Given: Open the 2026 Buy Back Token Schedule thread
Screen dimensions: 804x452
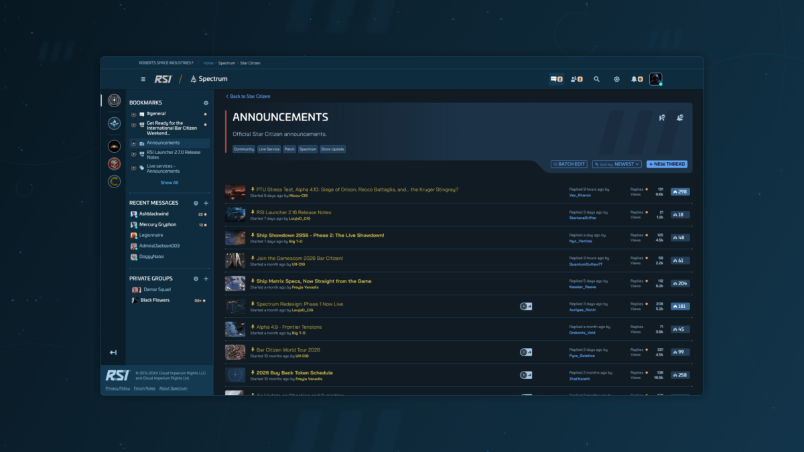Looking at the screenshot, I should pos(294,373).
